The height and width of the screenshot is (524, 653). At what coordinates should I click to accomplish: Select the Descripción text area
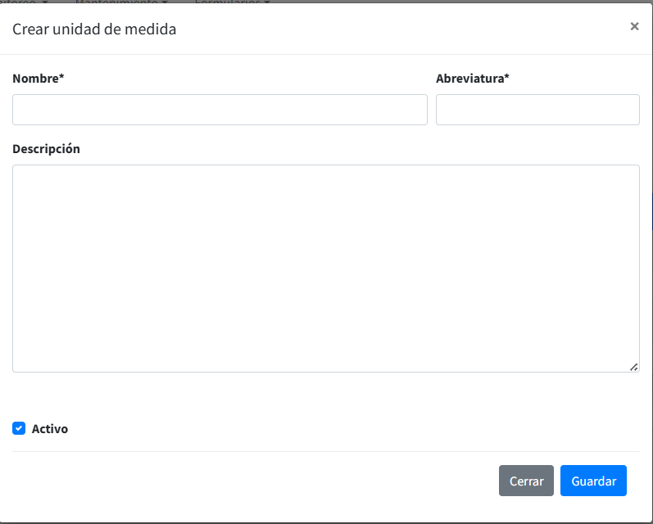(325, 269)
